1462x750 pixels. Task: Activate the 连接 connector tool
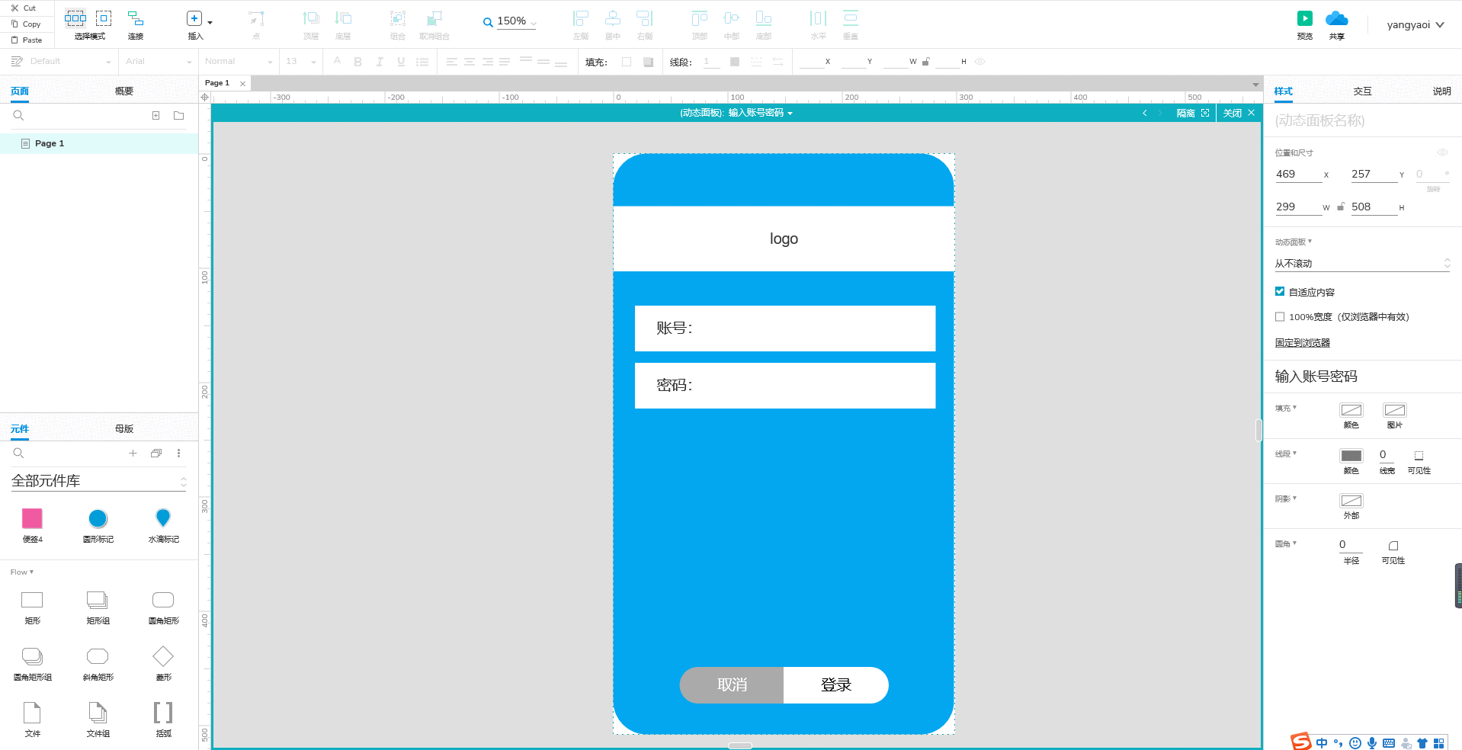pyautogui.click(x=136, y=18)
